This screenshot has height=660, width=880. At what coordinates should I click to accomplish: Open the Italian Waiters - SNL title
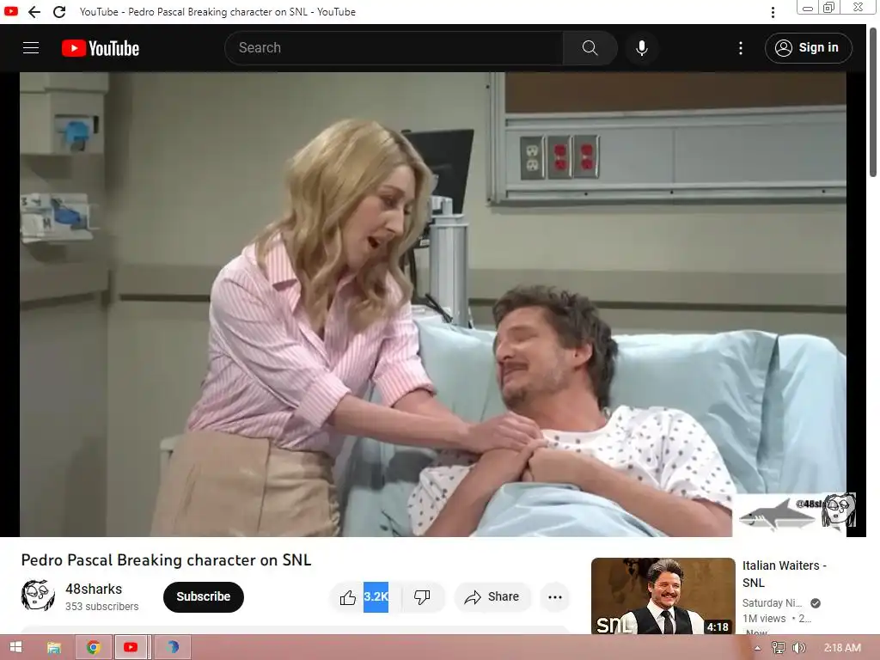tap(784, 573)
